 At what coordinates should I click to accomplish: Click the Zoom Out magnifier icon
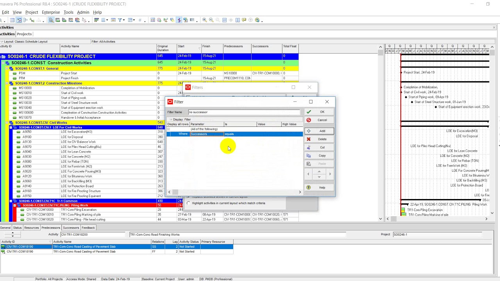pyautogui.click(x=211, y=20)
